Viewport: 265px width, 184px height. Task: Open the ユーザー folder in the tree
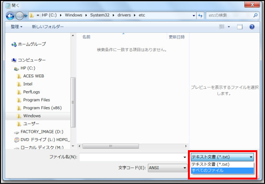click(x=31, y=124)
